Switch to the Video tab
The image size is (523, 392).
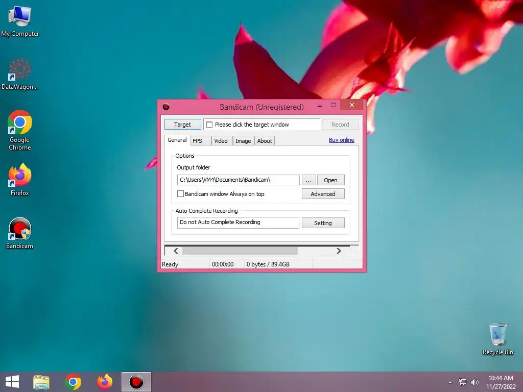(222, 141)
